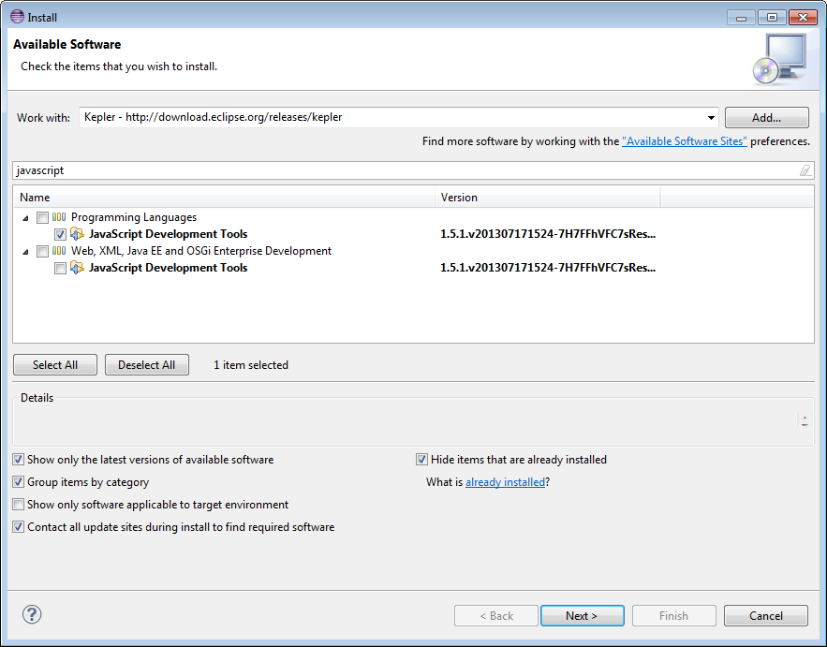This screenshot has height=647, width=827.
Task: Enable Show only software applicable to target environment
Action: pos(18,504)
